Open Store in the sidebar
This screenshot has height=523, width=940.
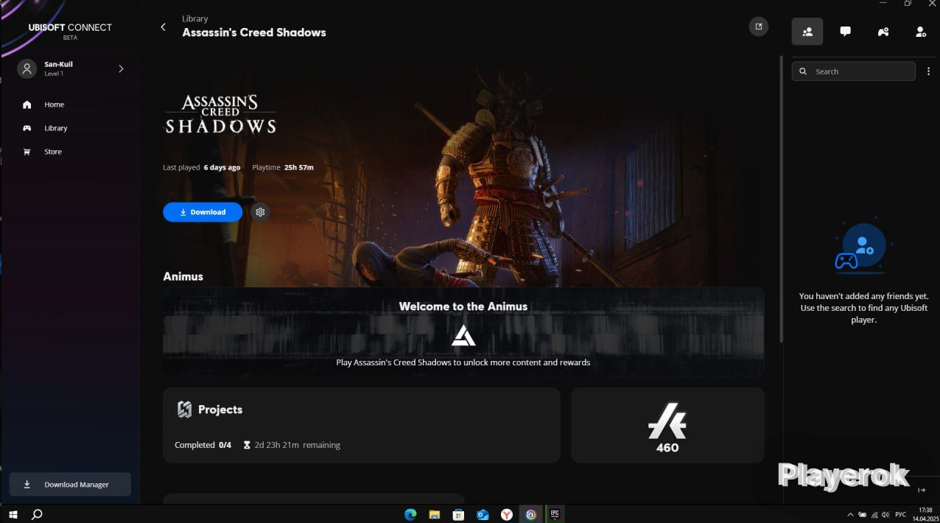(x=52, y=152)
